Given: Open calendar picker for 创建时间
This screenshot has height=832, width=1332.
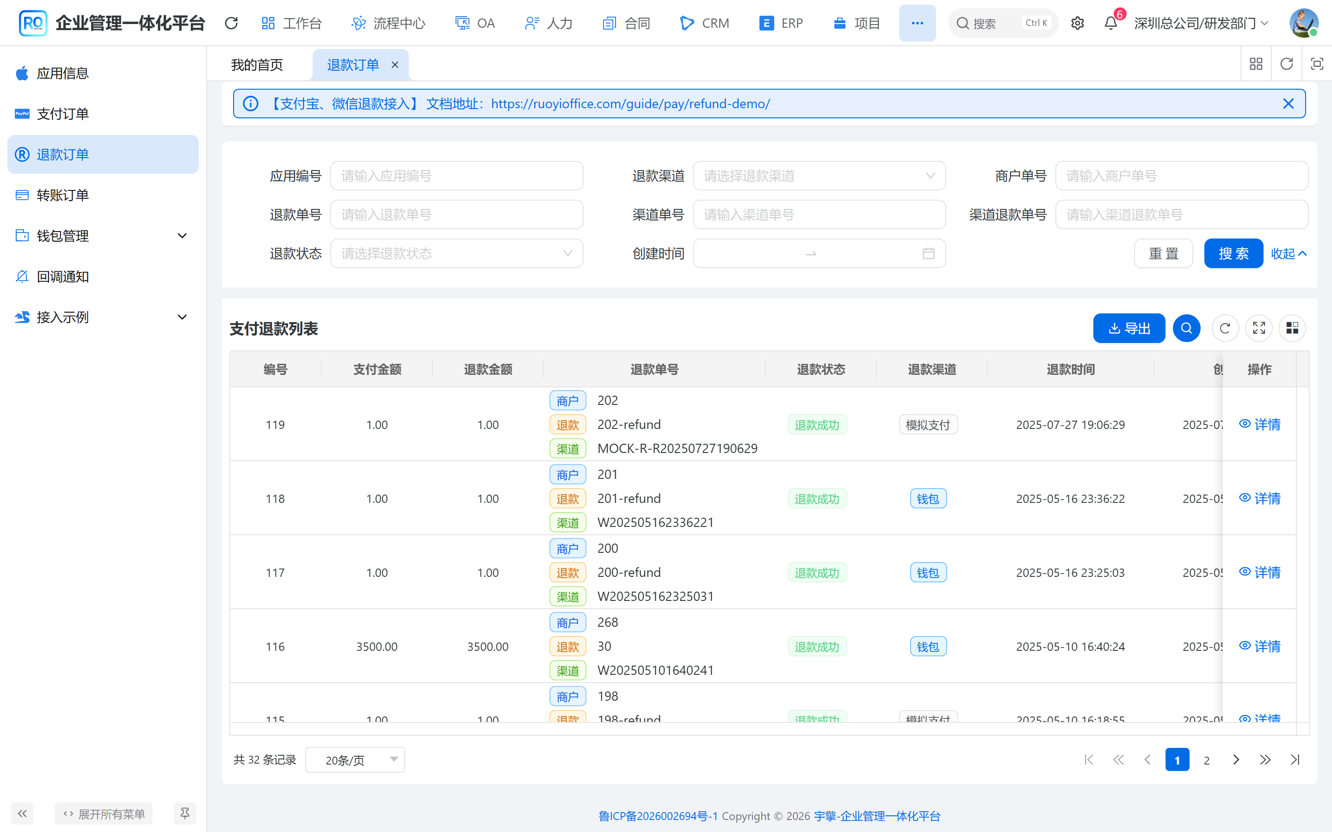Looking at the screenshot, I should click(928, 254).
